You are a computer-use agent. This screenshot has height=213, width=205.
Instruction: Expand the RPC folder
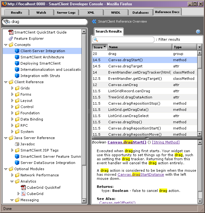click(x=12, y=125)
